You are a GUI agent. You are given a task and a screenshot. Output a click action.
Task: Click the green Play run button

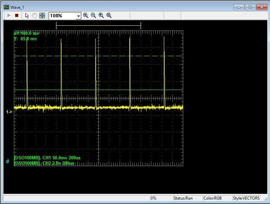click(9, 15)
